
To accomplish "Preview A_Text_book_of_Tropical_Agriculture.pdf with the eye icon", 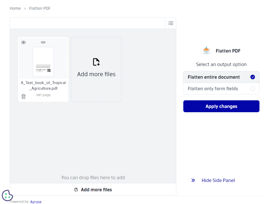I will point(23,42).
